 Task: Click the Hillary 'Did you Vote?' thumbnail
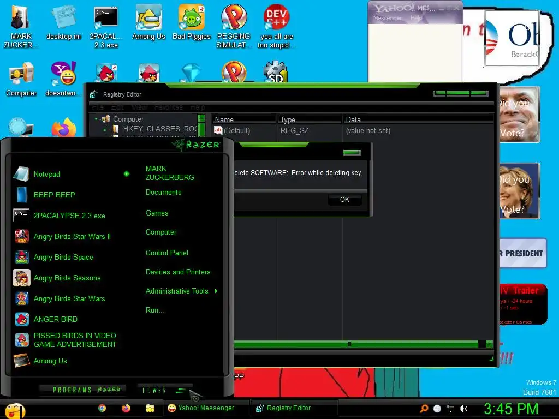click(520, 190)
